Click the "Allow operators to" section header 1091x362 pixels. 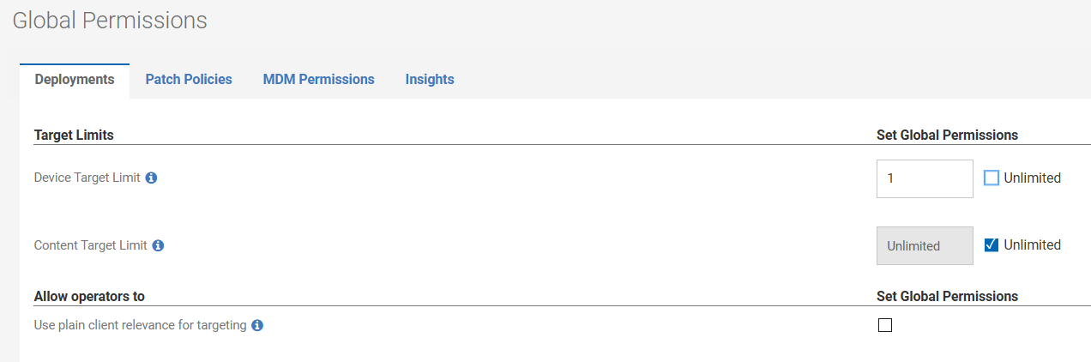89,297
